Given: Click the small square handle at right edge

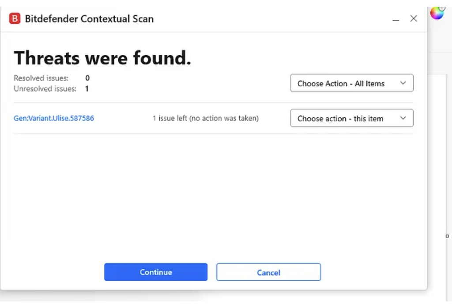Looking at the screenshot, I should [x=447, y=236].
